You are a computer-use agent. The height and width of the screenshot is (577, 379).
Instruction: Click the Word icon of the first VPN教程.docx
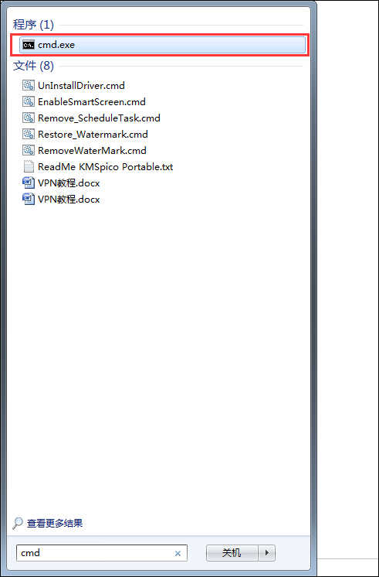pyautogui.click(x=29, y=183)
